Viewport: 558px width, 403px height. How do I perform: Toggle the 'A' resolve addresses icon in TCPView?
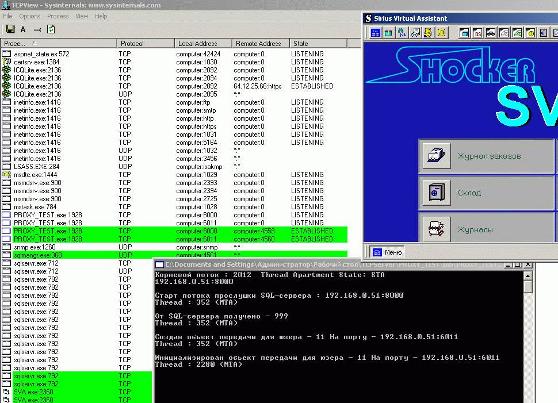(23, 29)
